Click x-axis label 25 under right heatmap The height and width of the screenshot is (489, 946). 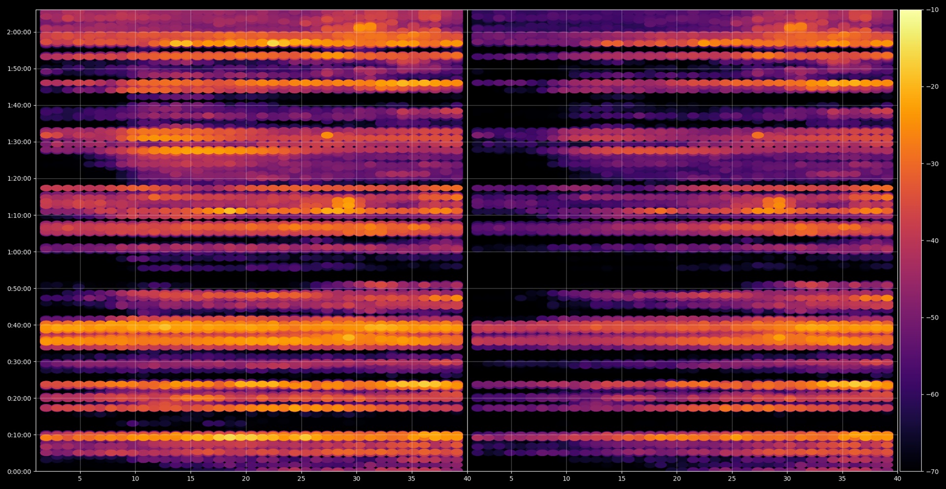[732, 479]
